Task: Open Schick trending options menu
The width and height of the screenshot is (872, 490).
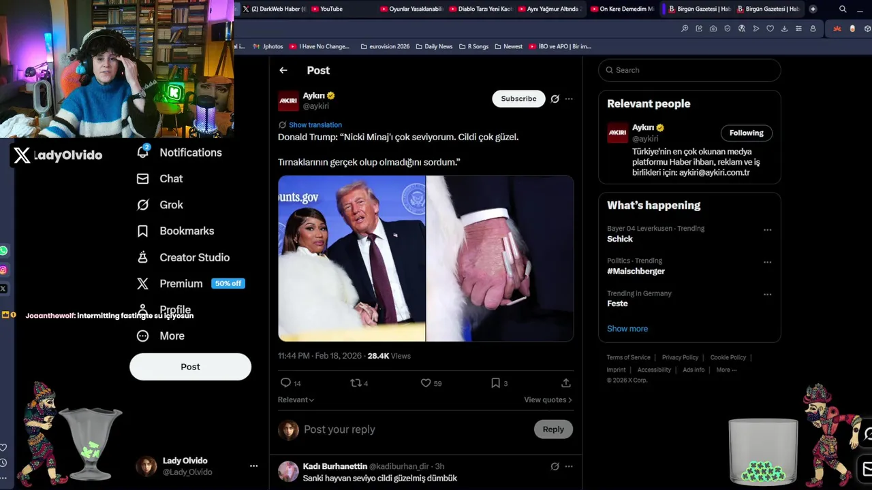Action: [x=767, y=230]
